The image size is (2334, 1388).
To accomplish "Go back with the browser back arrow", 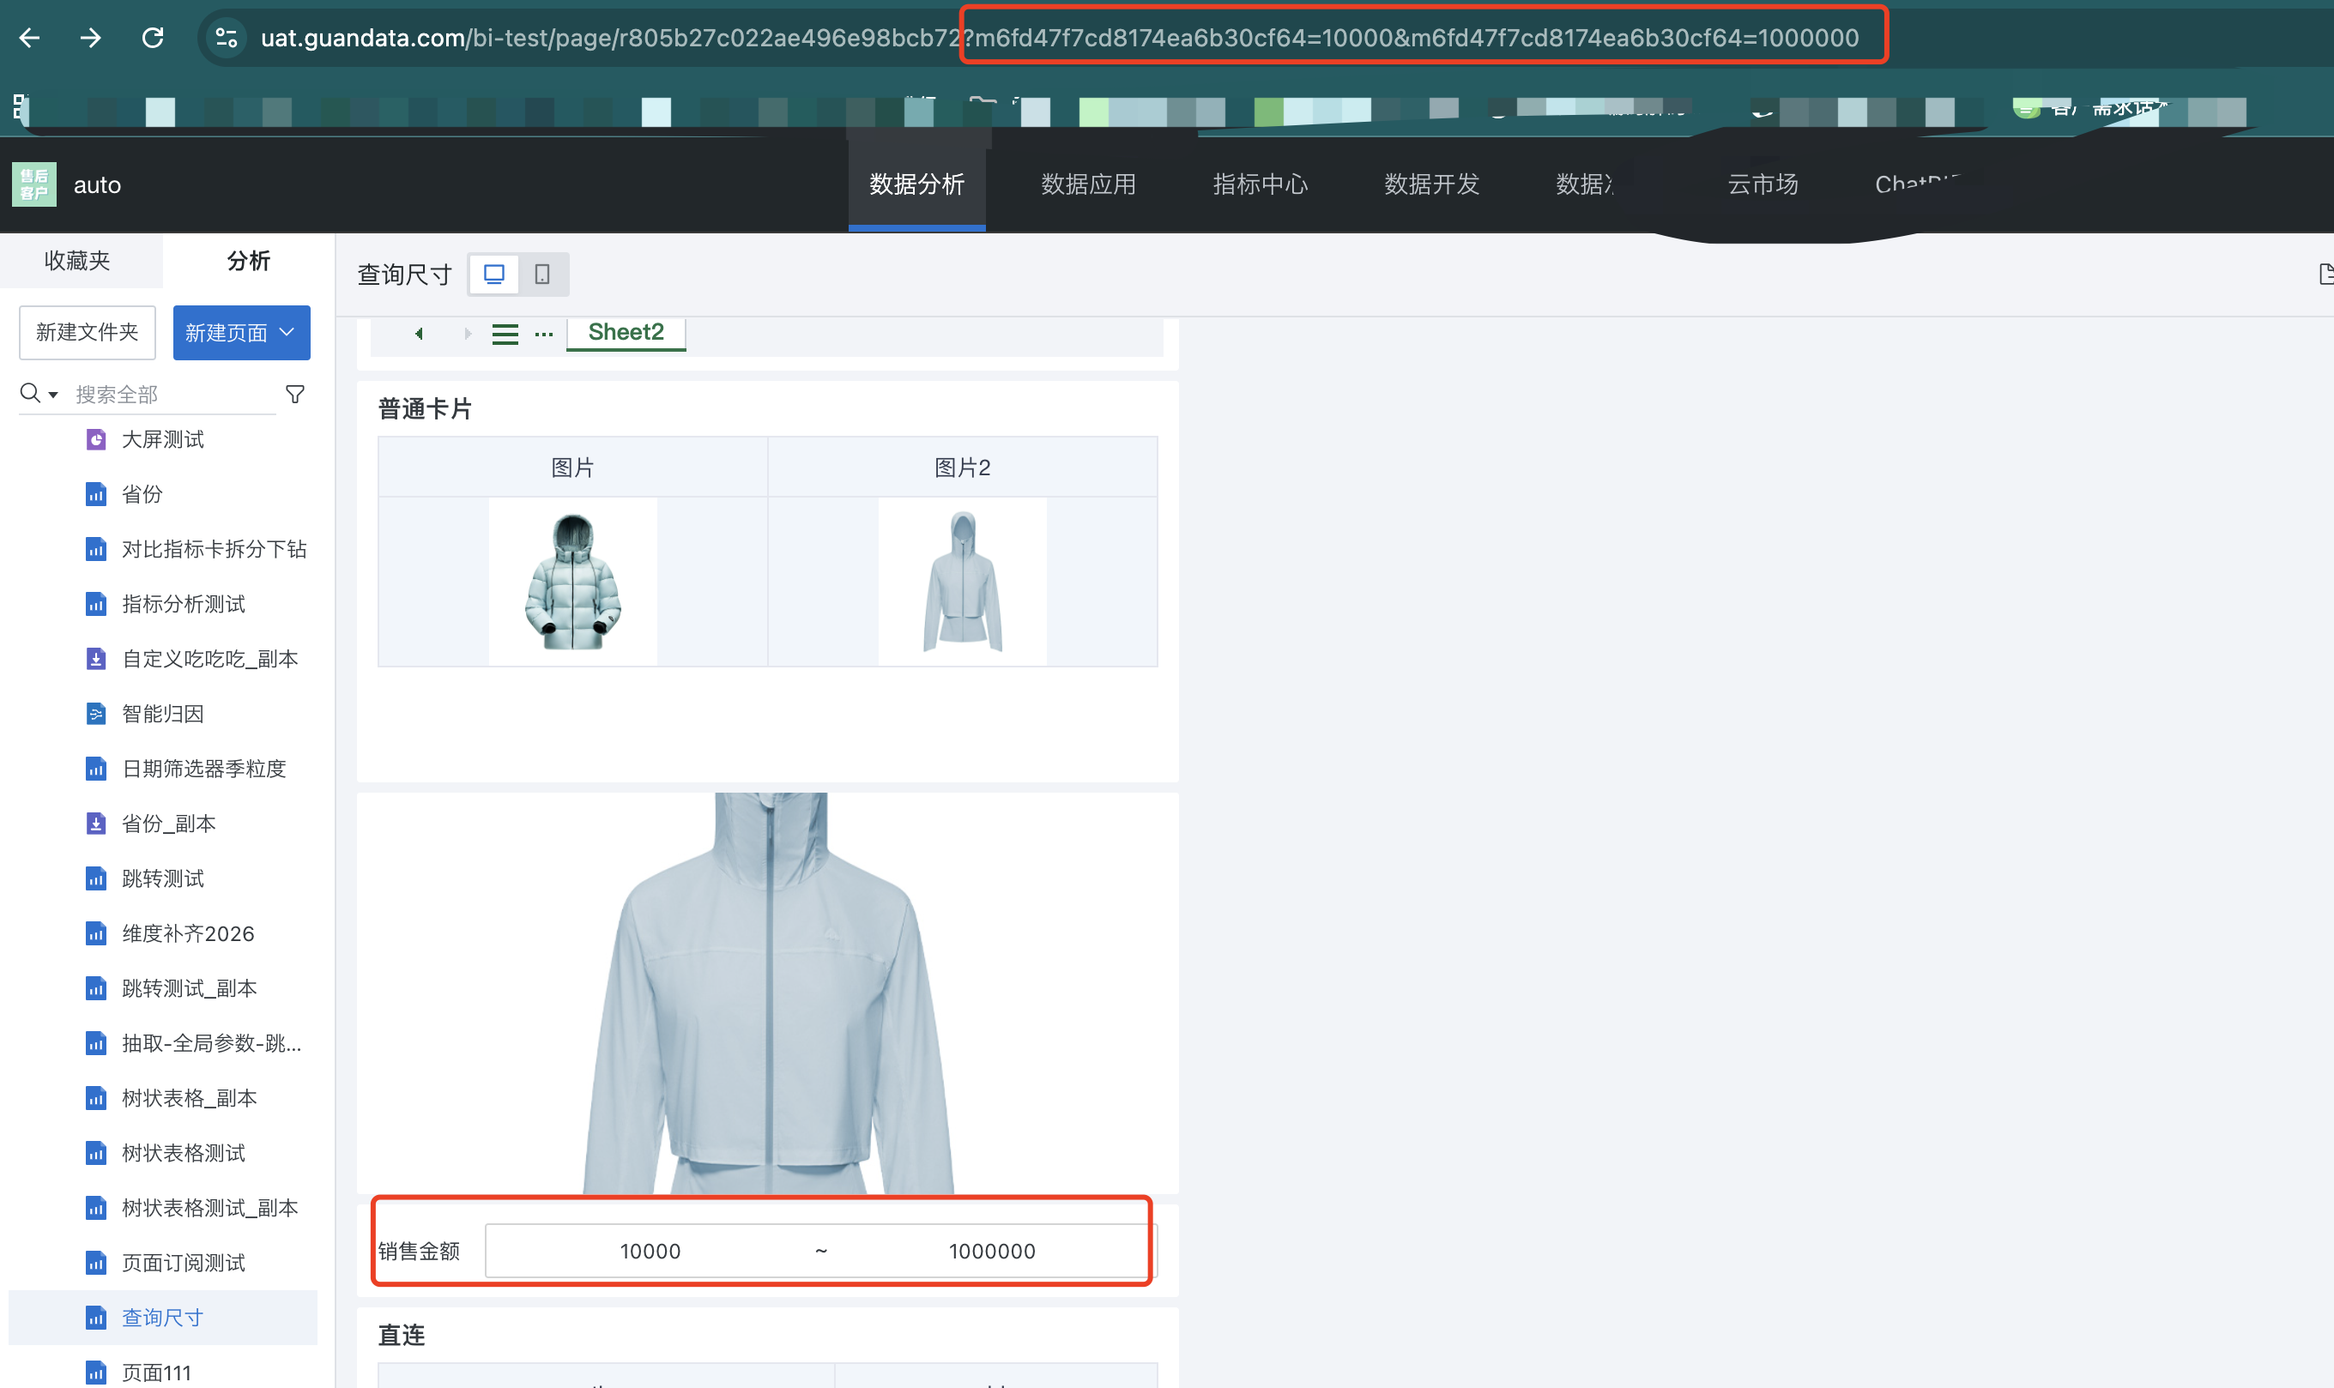I will pyautogui.click(x=30, y=38).
